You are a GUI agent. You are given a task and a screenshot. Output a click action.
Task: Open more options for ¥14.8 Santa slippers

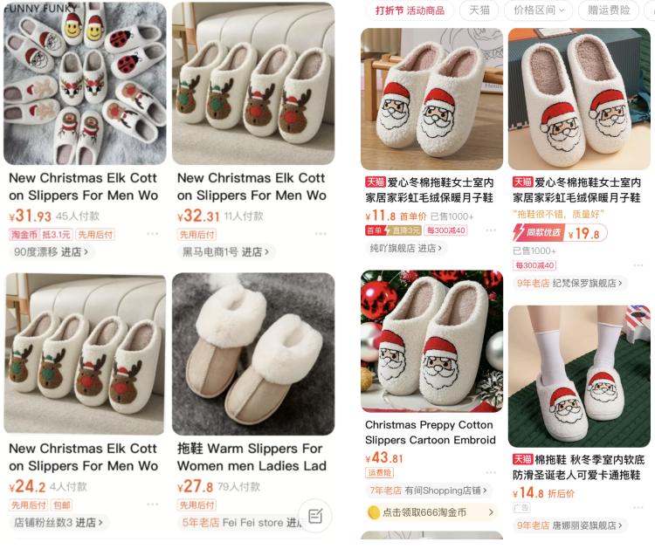coord(638,508)
